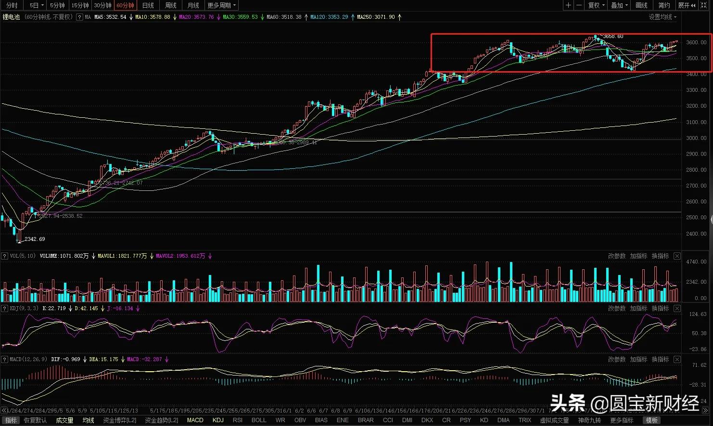Open the 叠加 overlay dropdown
This screenshot has width=713, height=426.
620,5
